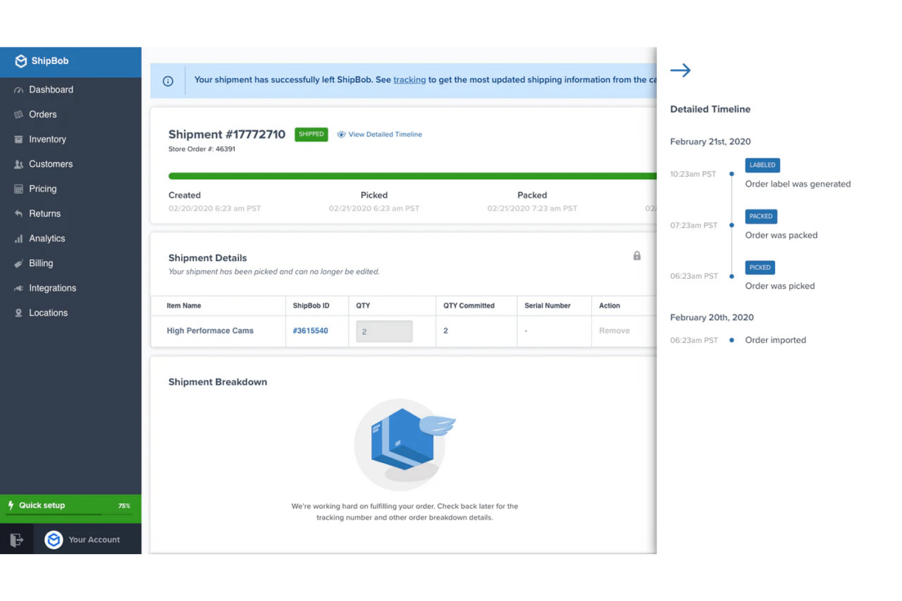Click the Item Name column header

tap(184, 306)
